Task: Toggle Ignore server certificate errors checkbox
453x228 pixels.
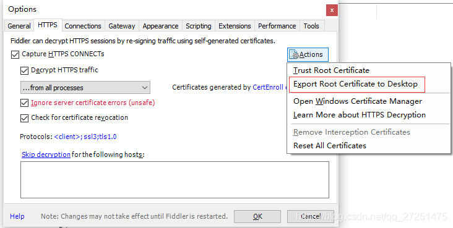Action: pyautogui.click(x=24, y=103)
